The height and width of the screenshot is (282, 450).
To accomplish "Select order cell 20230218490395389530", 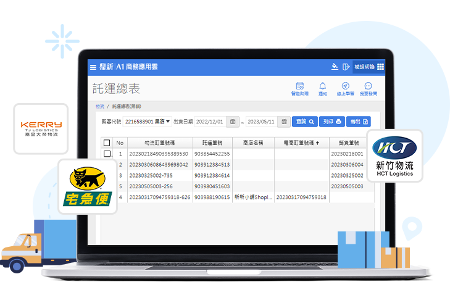I will tap(159, 154).
